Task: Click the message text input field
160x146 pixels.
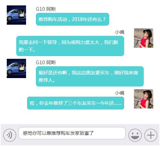Action: 72,133
